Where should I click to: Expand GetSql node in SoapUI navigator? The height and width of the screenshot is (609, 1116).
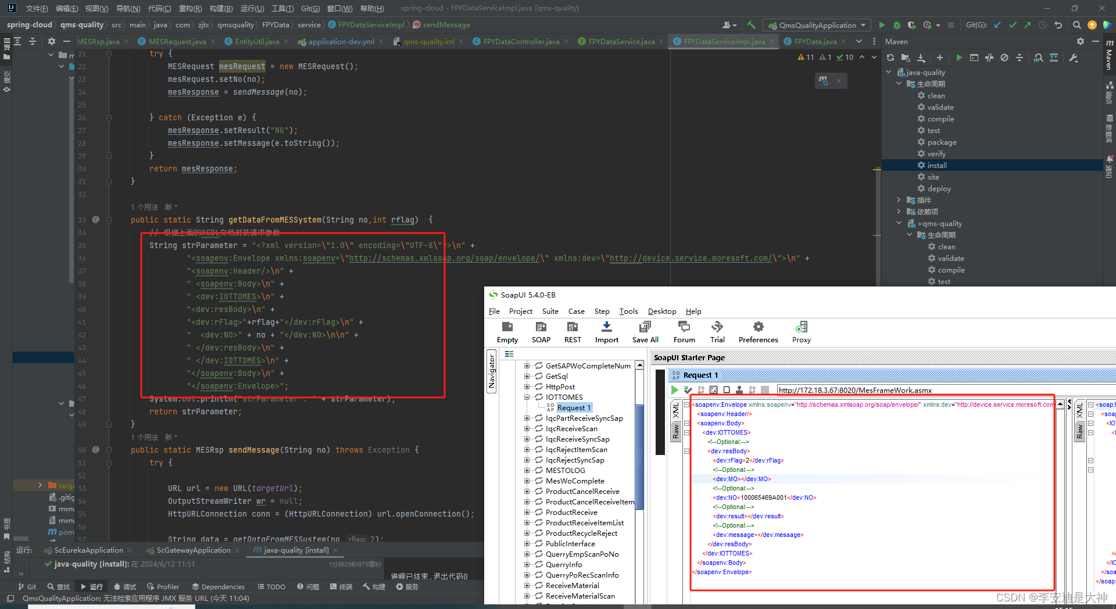pos(527,377)
